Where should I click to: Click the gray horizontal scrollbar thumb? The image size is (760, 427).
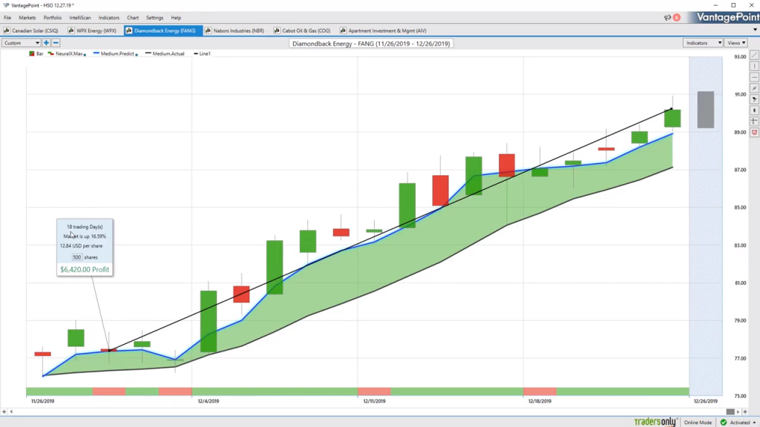pos(730,411)
